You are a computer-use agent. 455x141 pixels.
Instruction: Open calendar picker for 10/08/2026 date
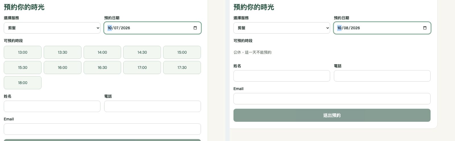click(425, 28)
